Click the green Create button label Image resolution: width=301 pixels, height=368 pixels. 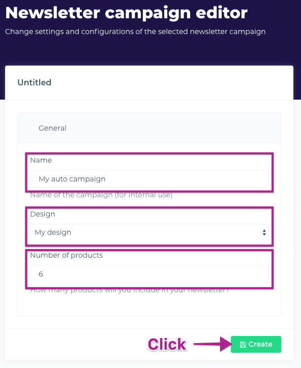(260, 344)
